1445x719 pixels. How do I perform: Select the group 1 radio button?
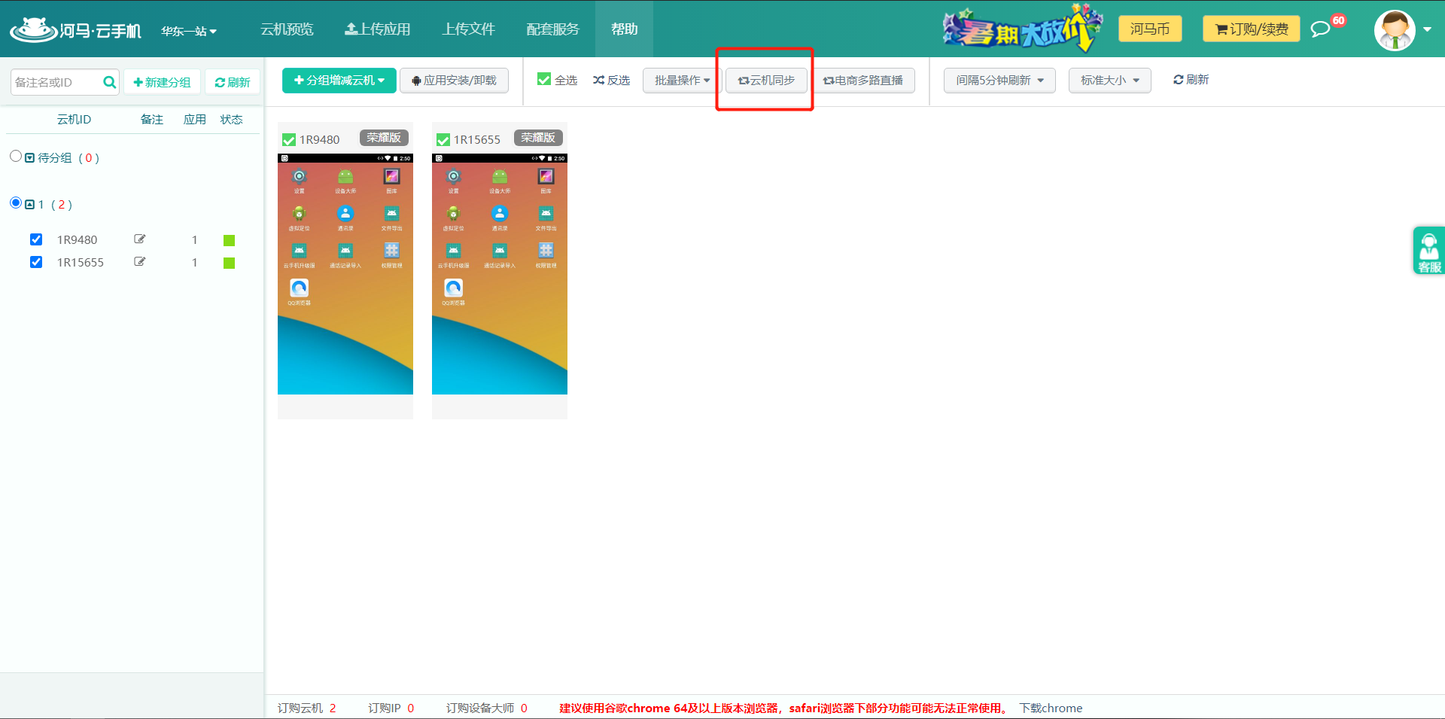(x=16, y=203)
